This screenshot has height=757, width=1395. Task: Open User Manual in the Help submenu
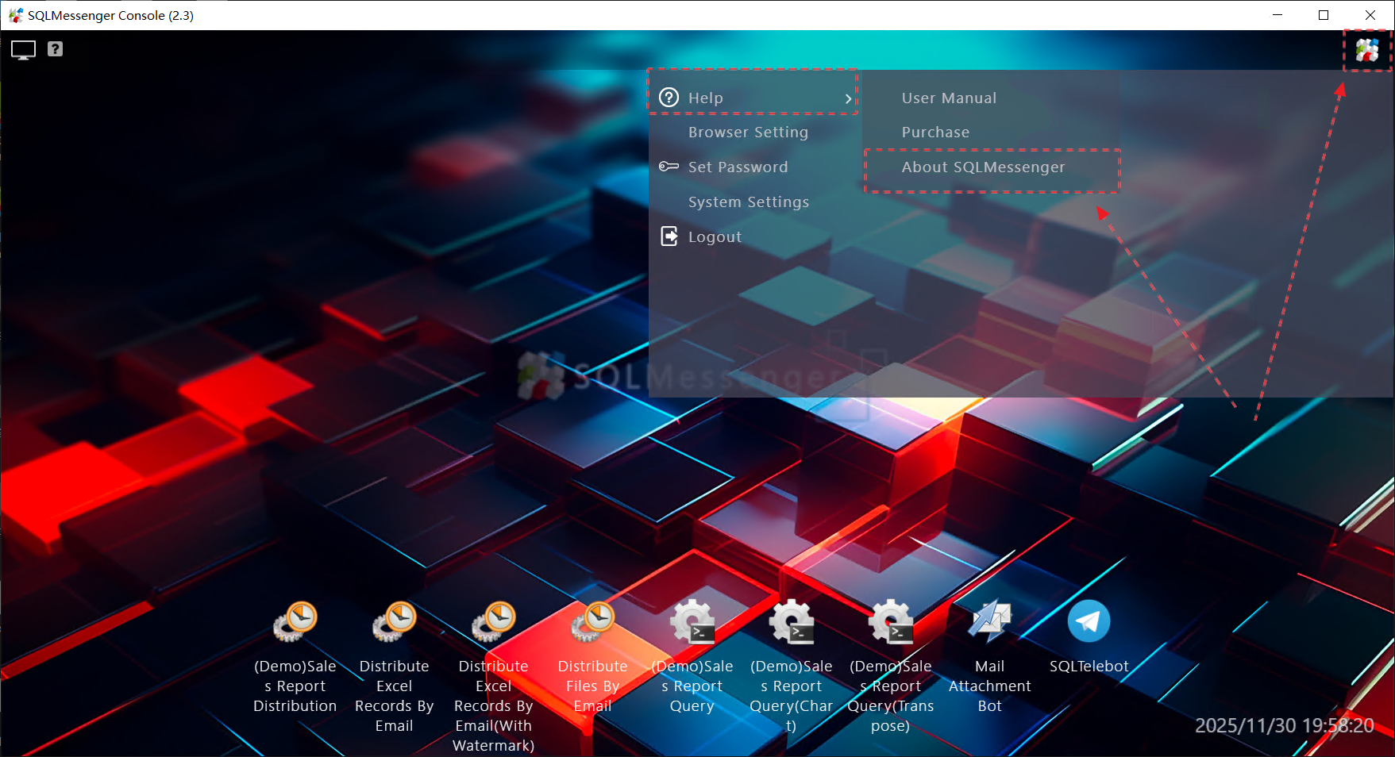[x=949, y=98]
